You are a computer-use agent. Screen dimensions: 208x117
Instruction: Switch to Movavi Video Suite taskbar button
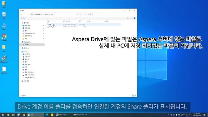coord(81,115)
